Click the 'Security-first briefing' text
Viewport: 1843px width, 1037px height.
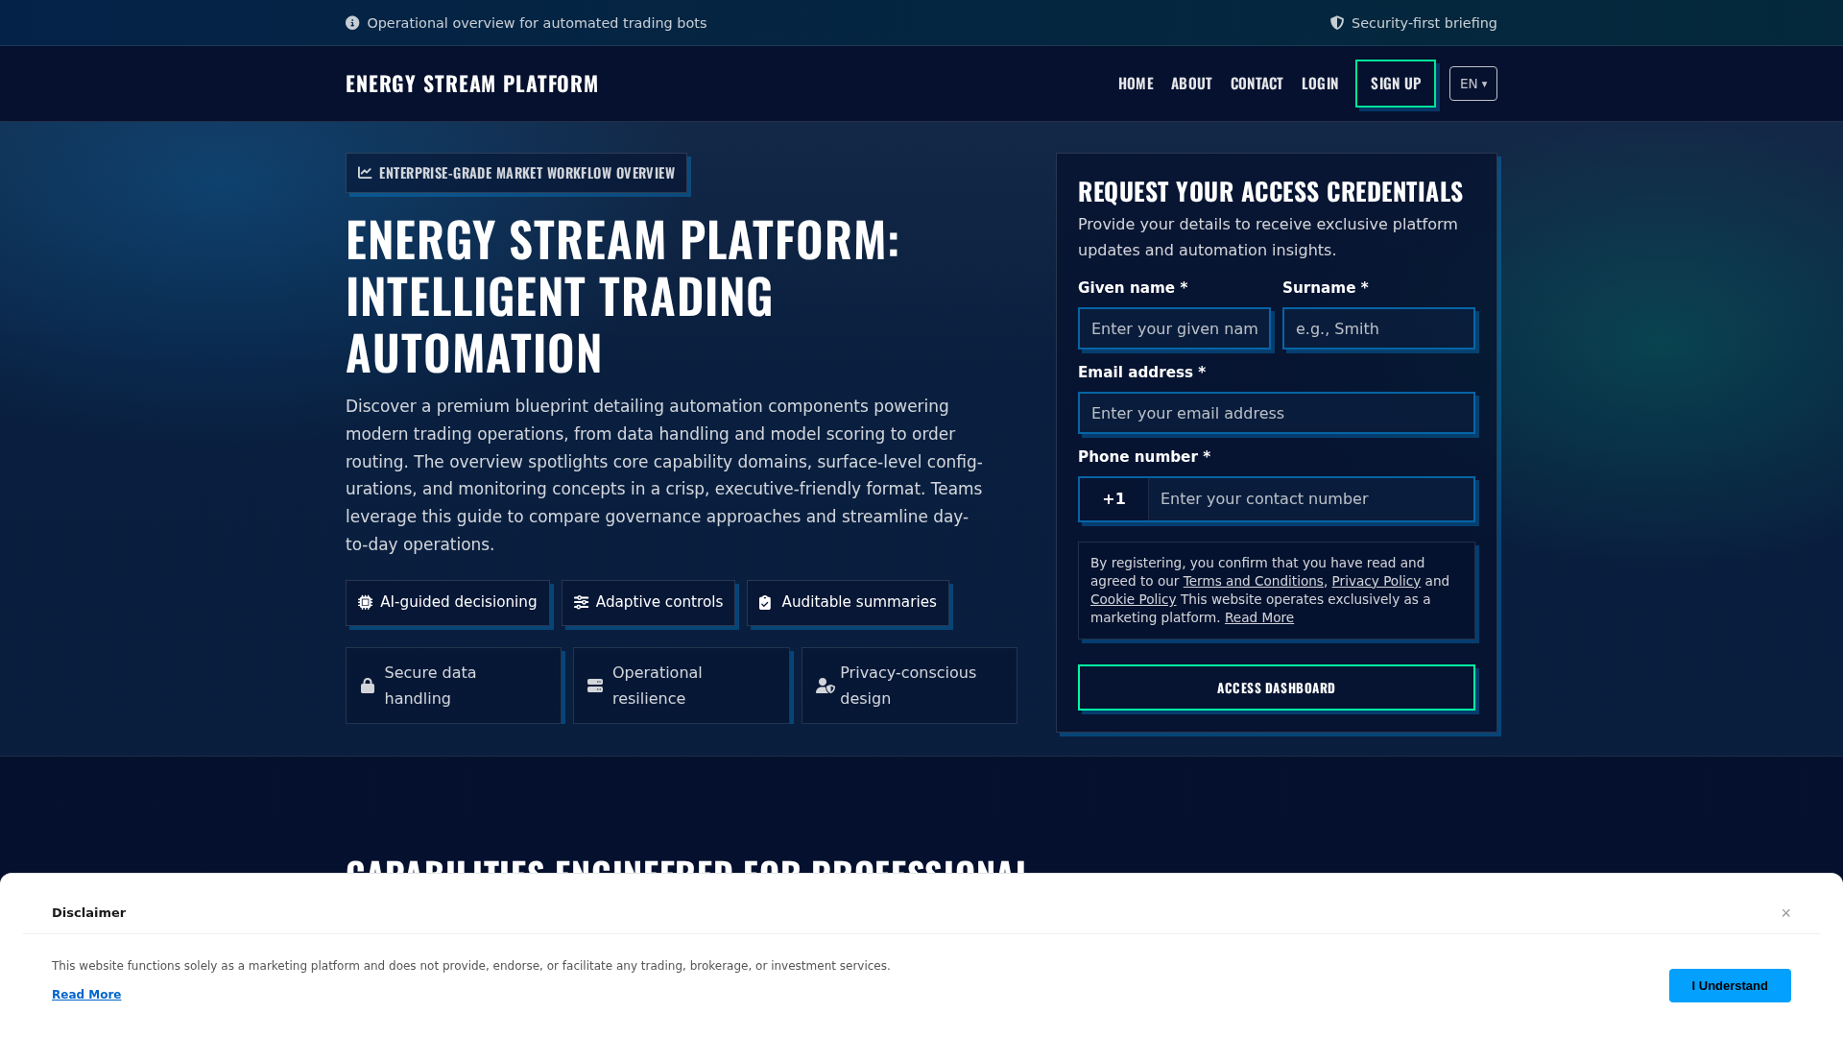pos(1424,23)
